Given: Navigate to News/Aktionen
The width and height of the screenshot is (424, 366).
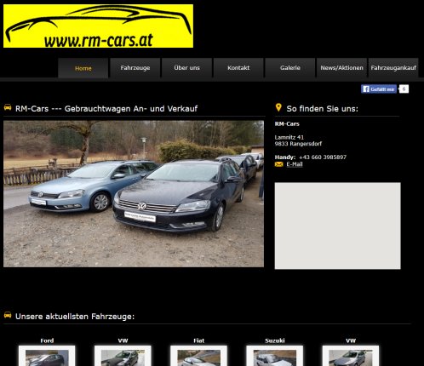Looking at the screenshot, I should (x=341, y=68).
